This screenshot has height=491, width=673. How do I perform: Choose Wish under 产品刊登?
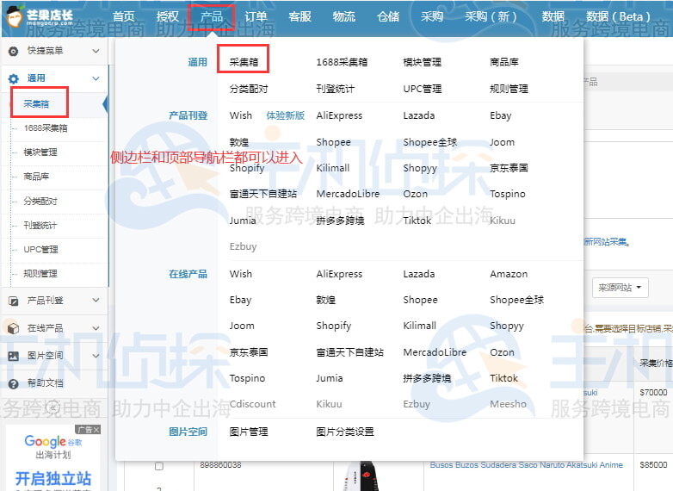(x=241, y=115)
